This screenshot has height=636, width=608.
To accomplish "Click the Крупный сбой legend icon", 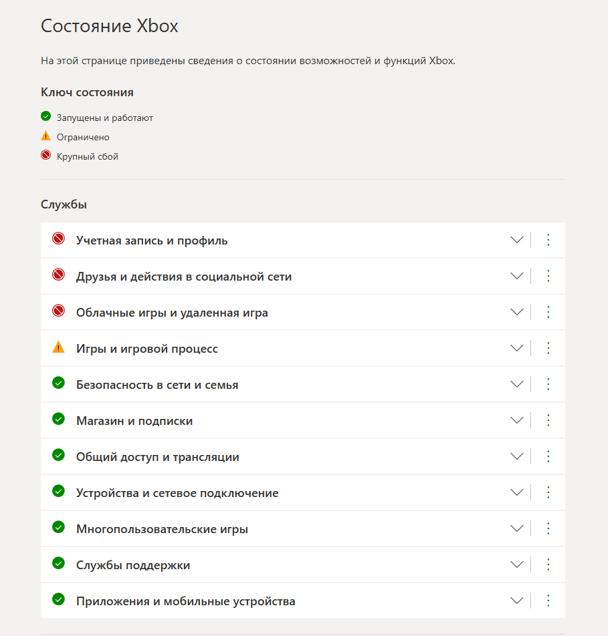I will pos(46,155).
